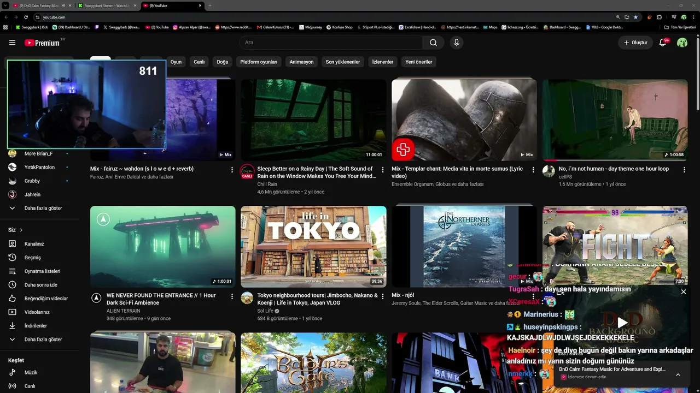Open the Templar knight helmet thumbnail
This screenshot has height=393, width=700.
coord(464,120)
